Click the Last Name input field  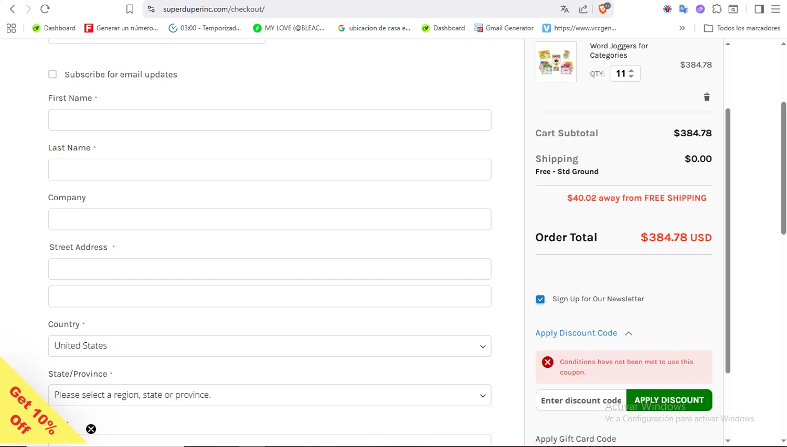coord(270,170)
